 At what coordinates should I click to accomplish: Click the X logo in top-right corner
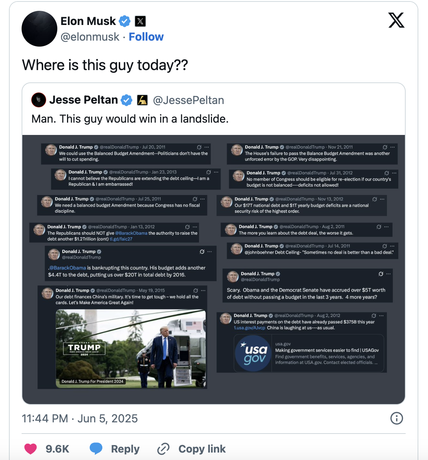coord(396,20)
